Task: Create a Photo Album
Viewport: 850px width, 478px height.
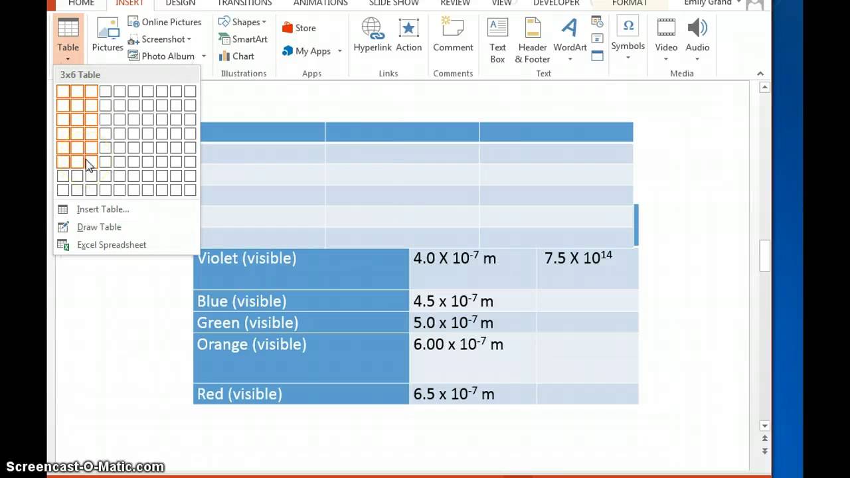Action: pyautogui.click(x=161, y=56)
